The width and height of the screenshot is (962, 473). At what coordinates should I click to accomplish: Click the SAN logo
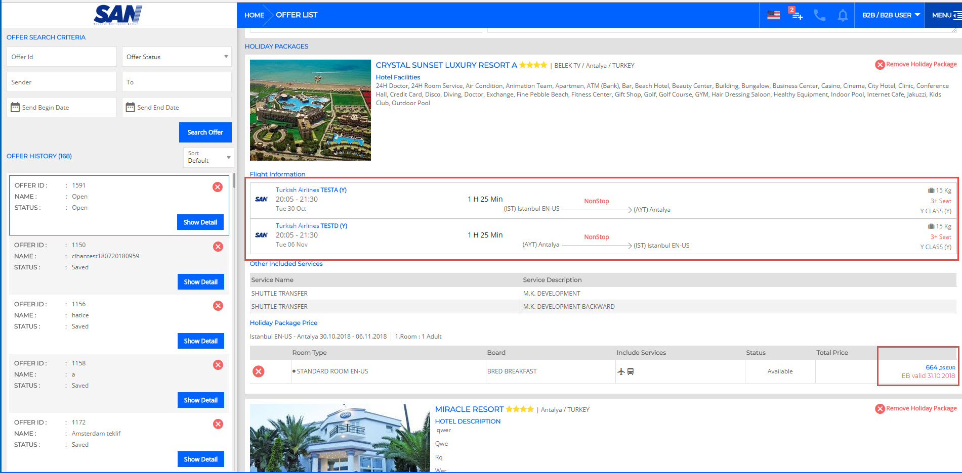point(118,15)
